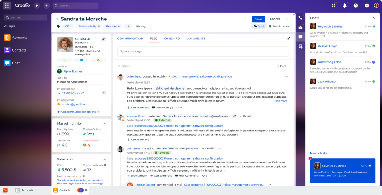Viewport: 382px width, 195px height.
Task: Remove the Critical priority tag
Action: point(99,26)
